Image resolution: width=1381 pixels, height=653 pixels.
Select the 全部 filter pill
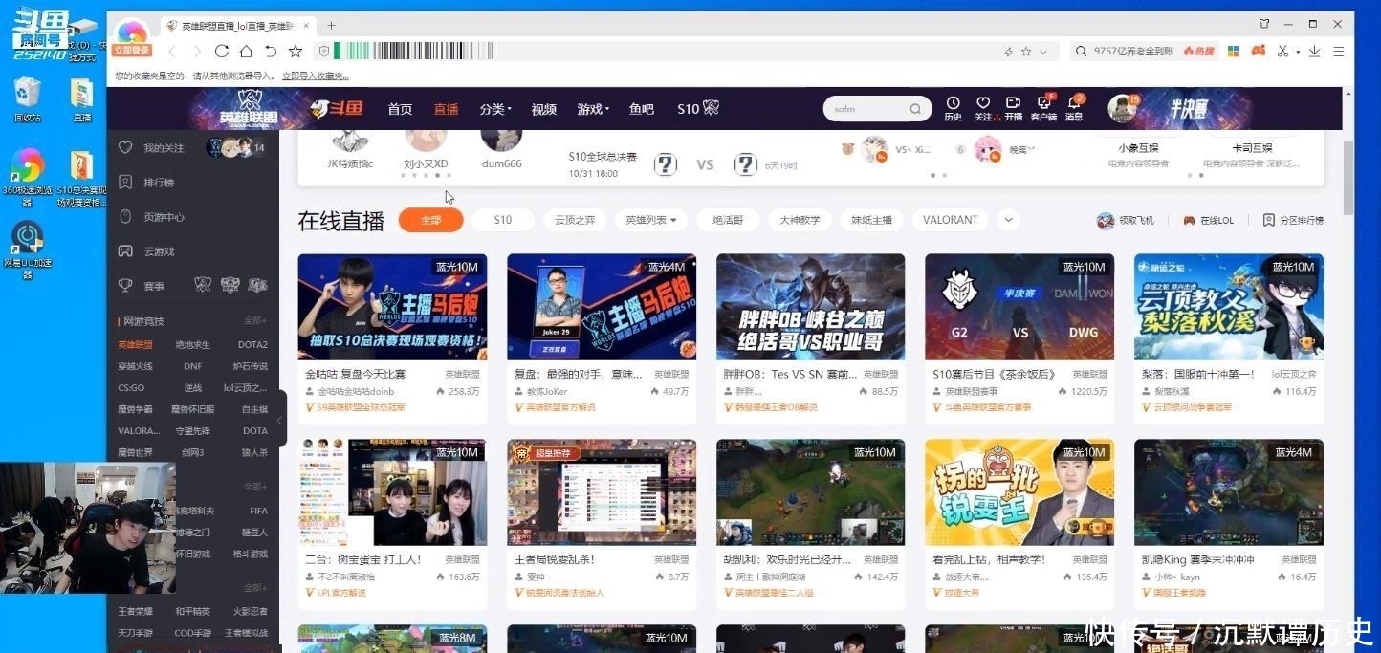(431, 220)
